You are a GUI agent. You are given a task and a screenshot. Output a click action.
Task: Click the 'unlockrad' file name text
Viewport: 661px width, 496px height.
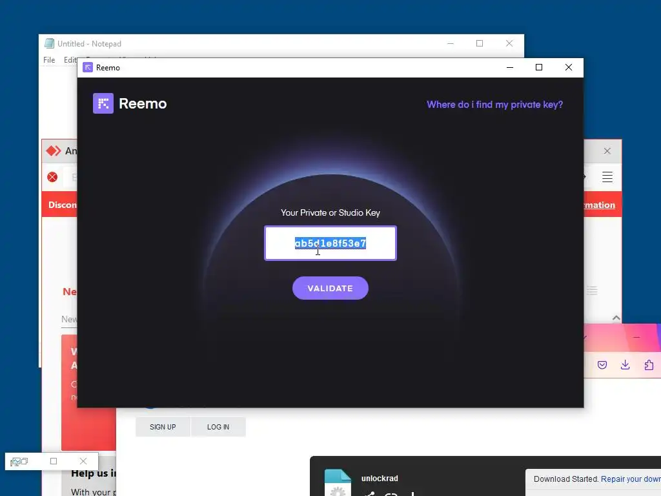tap(380, 479)
